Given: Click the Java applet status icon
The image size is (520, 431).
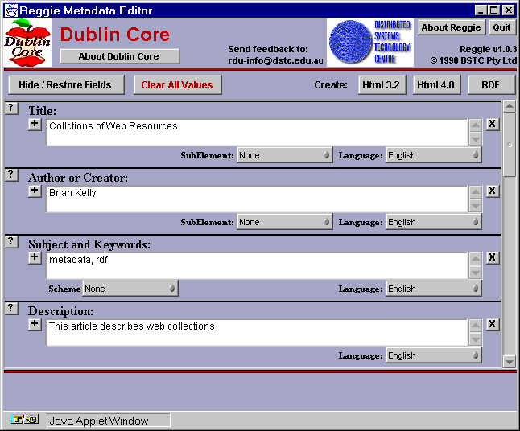Looking at the screenshot, I should coord(25,420).
